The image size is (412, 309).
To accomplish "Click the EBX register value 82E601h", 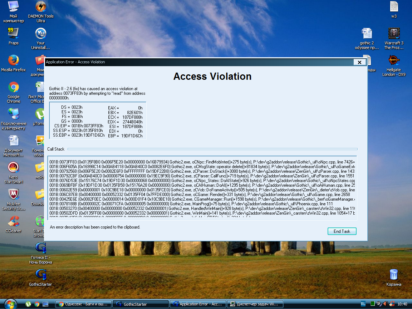I will point(134,112).
